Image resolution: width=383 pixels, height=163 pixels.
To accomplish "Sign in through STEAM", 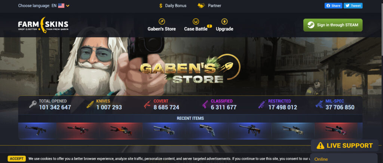I will 333,25.
